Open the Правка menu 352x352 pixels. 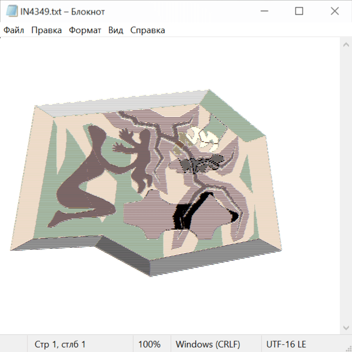46,30
